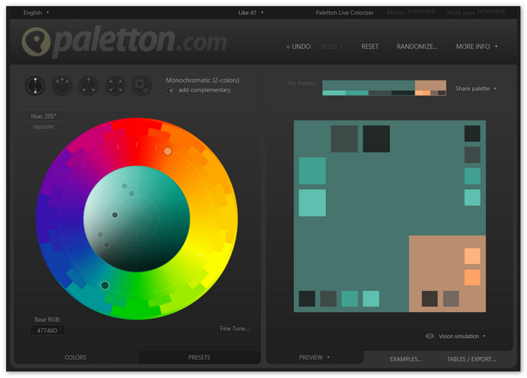Open the TABLES / EXPORT tab
The image size is (527, 378).
pyautogui.click(x=471, y=359)
